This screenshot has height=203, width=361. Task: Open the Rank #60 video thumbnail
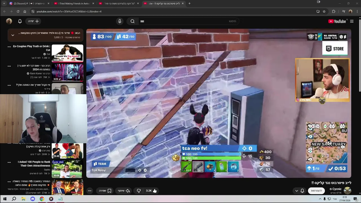coord(67,169)
